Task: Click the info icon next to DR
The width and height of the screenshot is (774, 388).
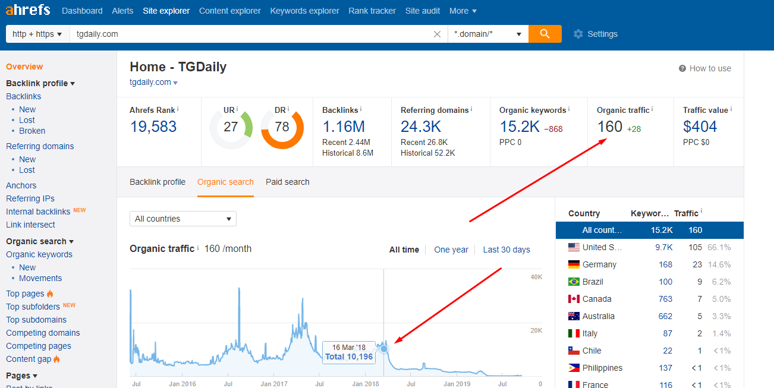Action: [x=289, y=109]
